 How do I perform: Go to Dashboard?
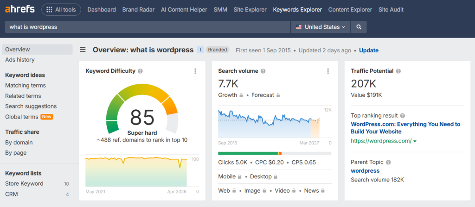coord(102,10)
